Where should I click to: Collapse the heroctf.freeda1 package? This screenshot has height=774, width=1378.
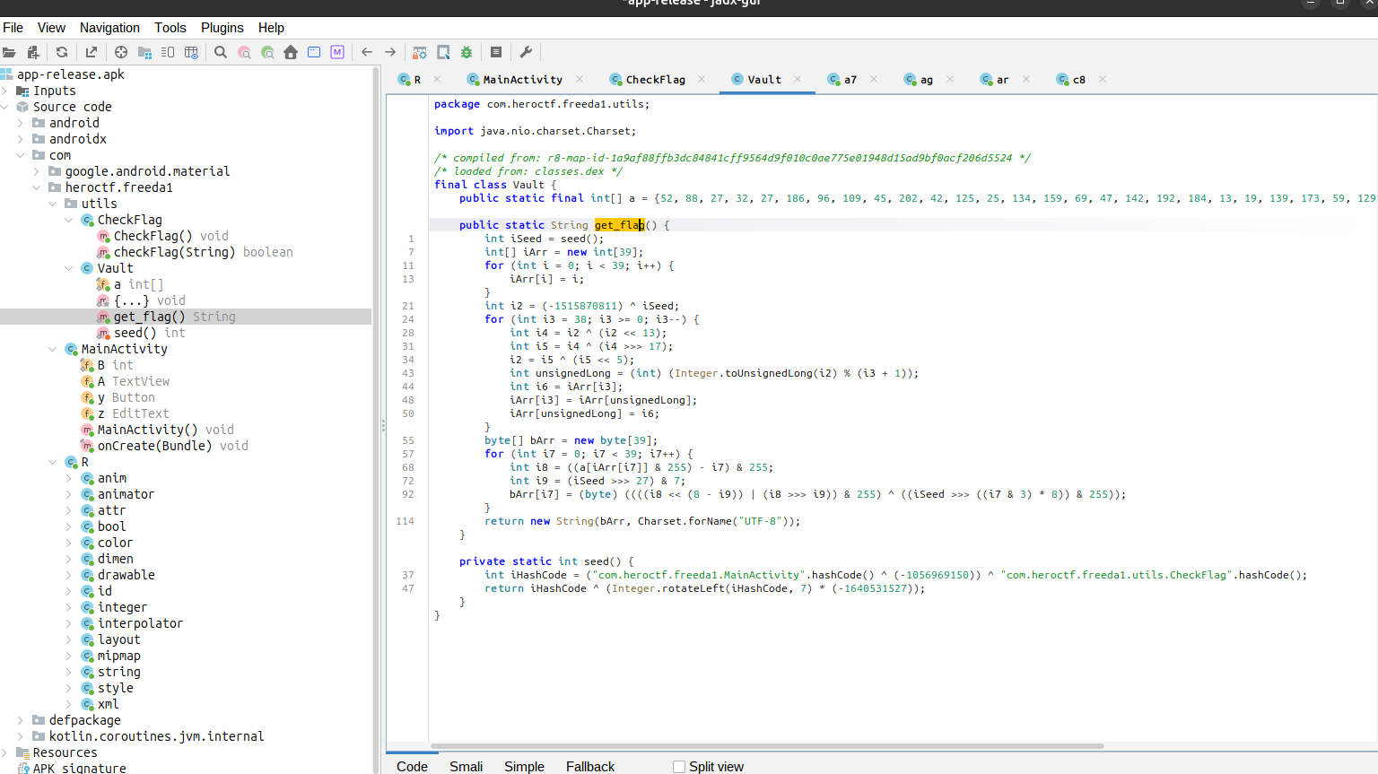36,187
